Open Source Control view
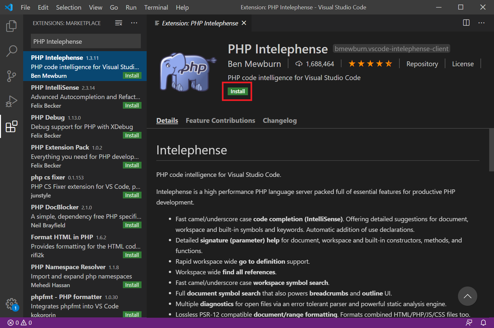Screen dimensions: 494x328 (x=11, y=76)
